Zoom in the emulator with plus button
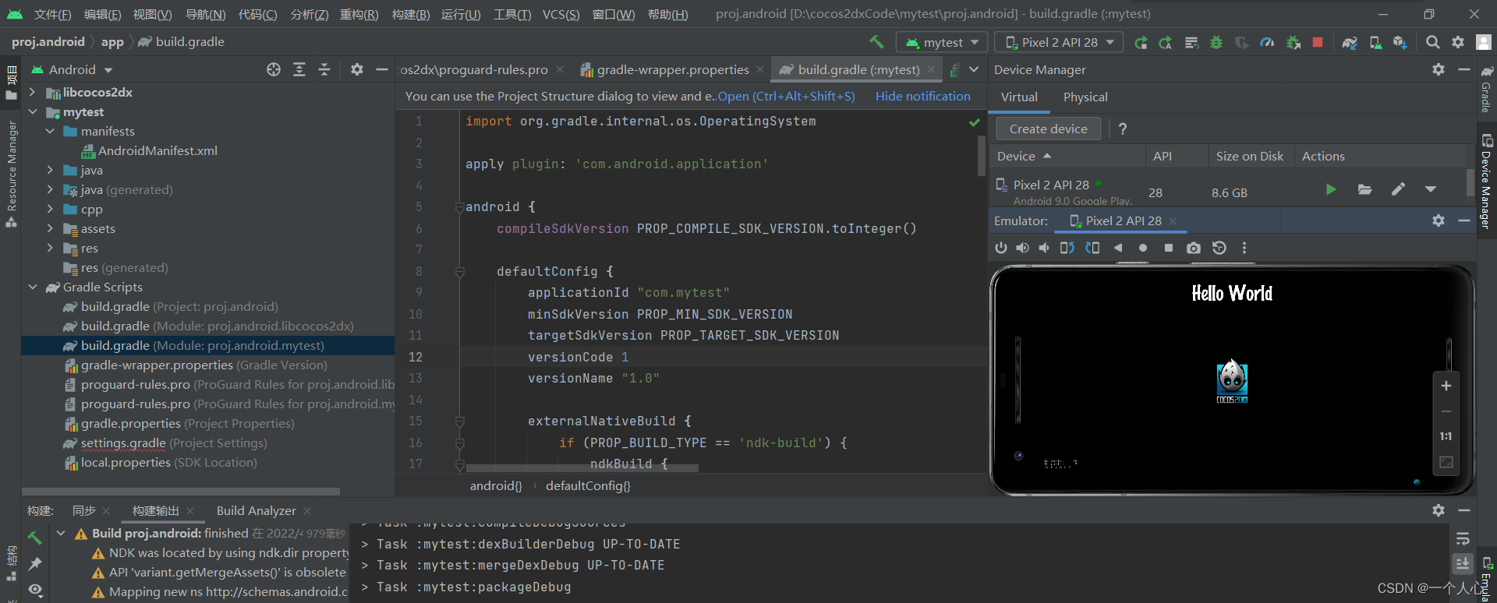Image resolution: width=1497 pixels, height=603 pixels. 1446,386
